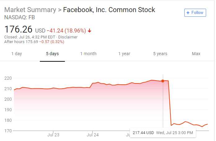
Task: Switch to the 1 year view
Action: pos(124,54)
